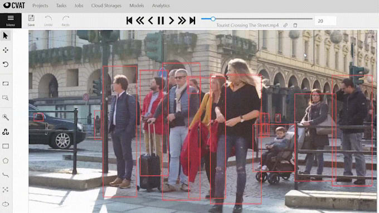The height and width of the screenshot is (213, 379).
Task: Undo the last action
Action: click(48, 21)
